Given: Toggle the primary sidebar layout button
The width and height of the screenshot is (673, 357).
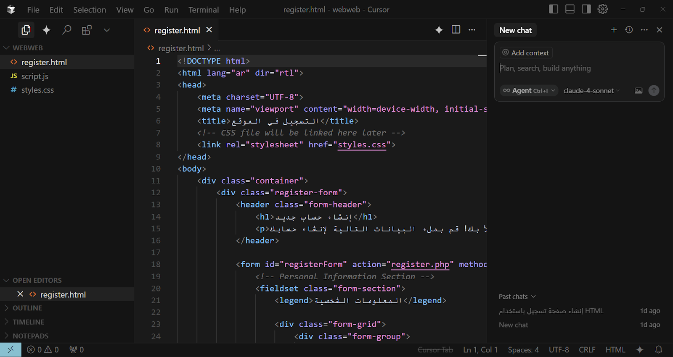Looking at the screenshot, I should tap(554, 9).
